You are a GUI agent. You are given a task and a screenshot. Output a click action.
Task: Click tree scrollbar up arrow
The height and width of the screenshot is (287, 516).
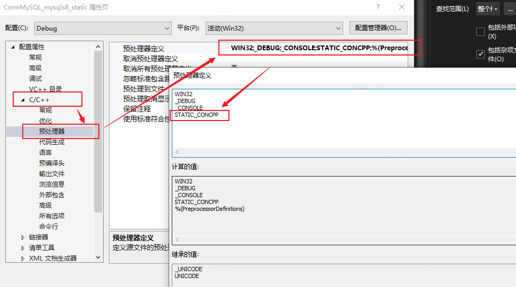click(98, 47)
